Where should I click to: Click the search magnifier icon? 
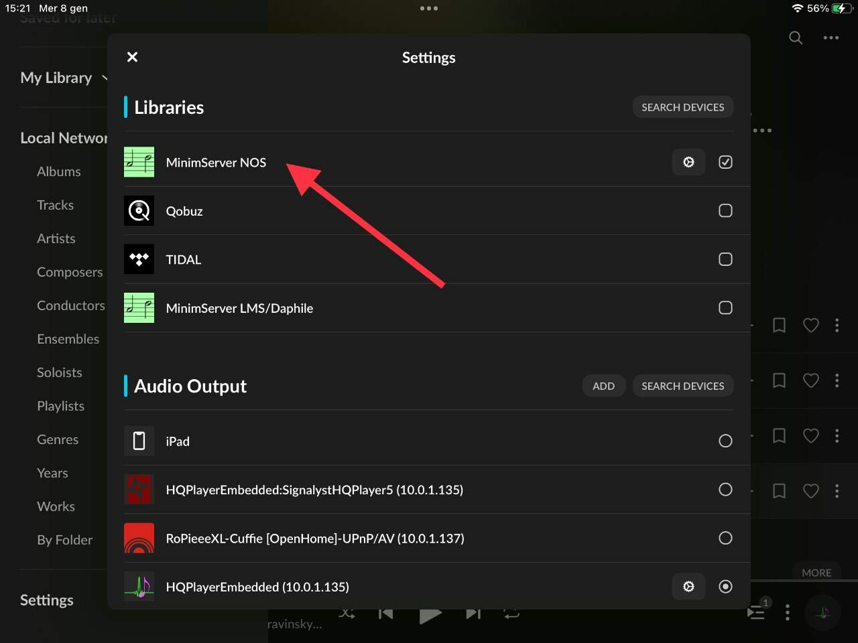tap(796, 38)
